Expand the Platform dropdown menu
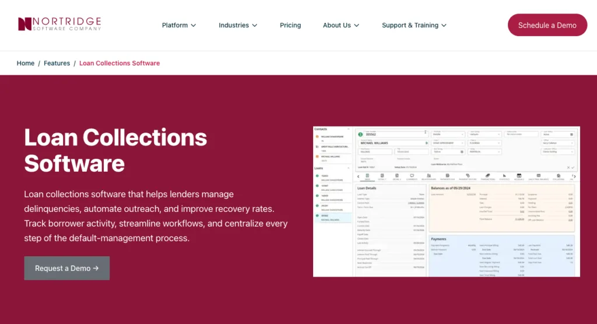This screenshot has width=597, height=324. tap(179, 25)
